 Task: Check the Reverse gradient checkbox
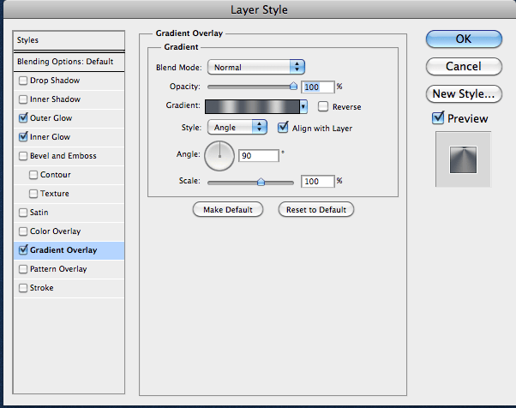[x=323, y=106]
